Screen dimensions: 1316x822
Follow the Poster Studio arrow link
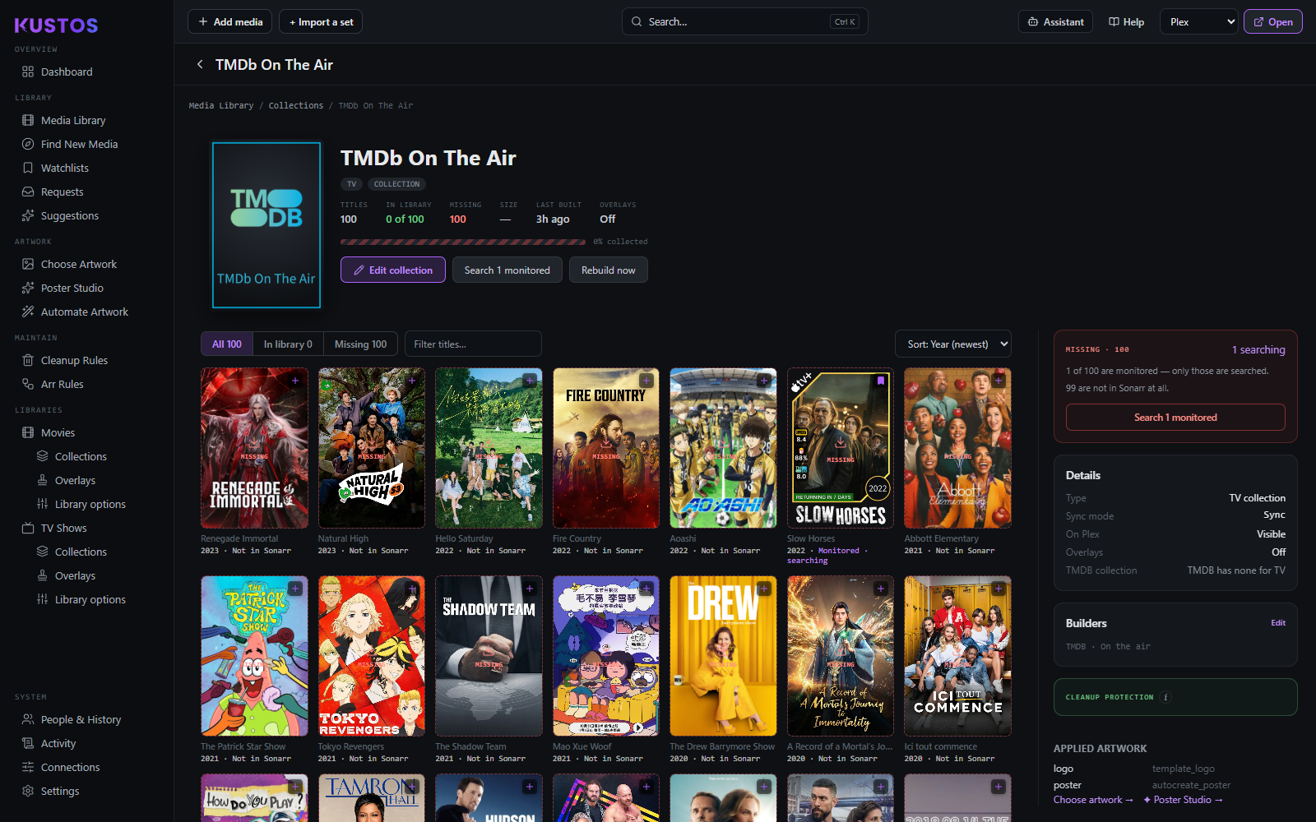[x=1183, y=800]
